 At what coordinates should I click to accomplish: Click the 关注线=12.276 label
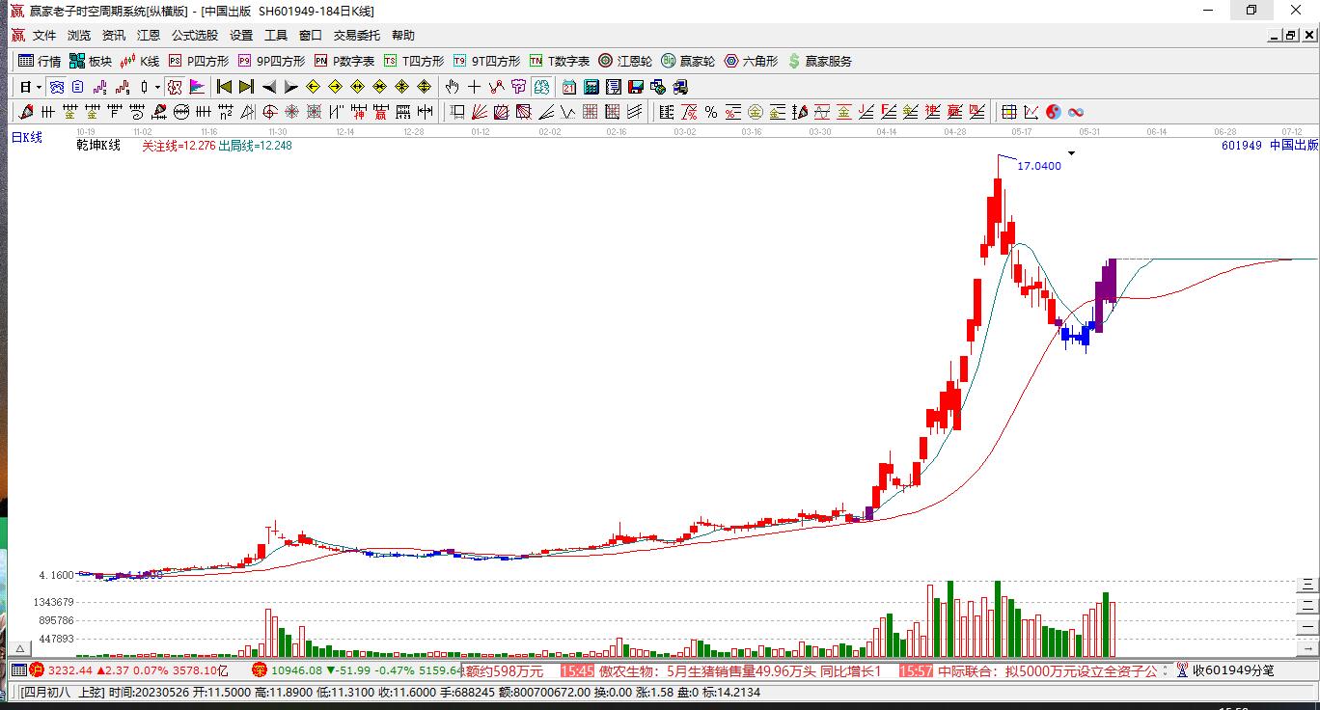(179, 146)
